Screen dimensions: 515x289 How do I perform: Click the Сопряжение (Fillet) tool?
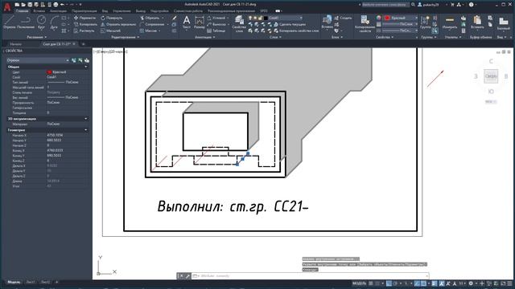(x=152, y=24)
